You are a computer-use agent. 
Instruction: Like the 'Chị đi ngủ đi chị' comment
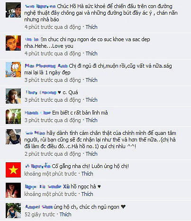[91, 80]
